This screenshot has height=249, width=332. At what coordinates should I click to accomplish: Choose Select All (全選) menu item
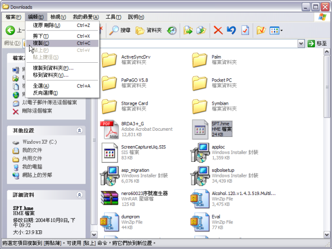[x=62, y=86]
